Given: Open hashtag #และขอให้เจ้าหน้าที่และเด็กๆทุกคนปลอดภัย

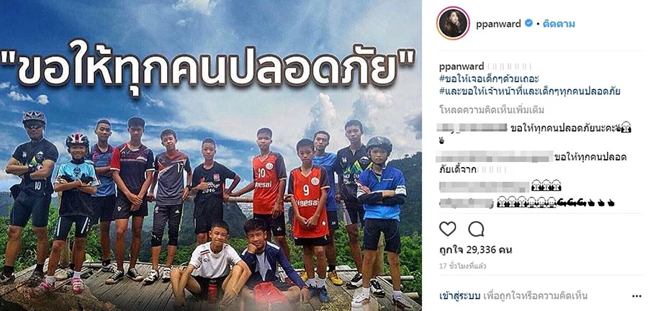Looking at the screenshot, I should (x=529, y=91).
